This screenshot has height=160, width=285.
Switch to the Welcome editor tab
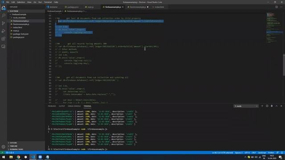coord(53,7)
